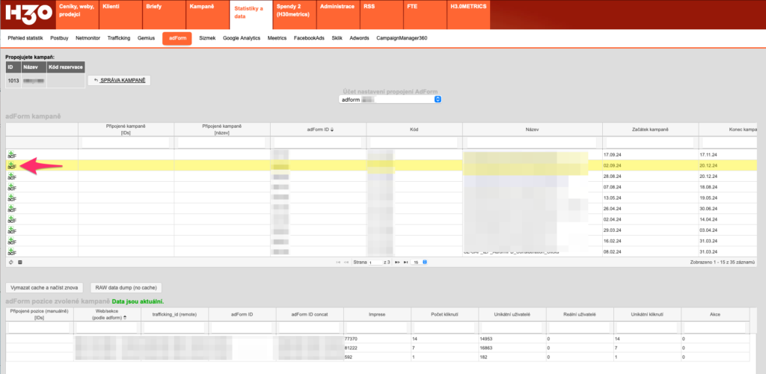This screenshot has width=766, height=374.
Task: Click the reload grid icon in table footer
Action: [10, 263]
